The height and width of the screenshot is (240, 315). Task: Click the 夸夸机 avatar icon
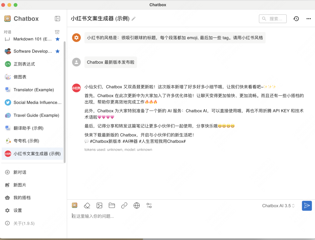pyautogui.click(x=8, y=141)
